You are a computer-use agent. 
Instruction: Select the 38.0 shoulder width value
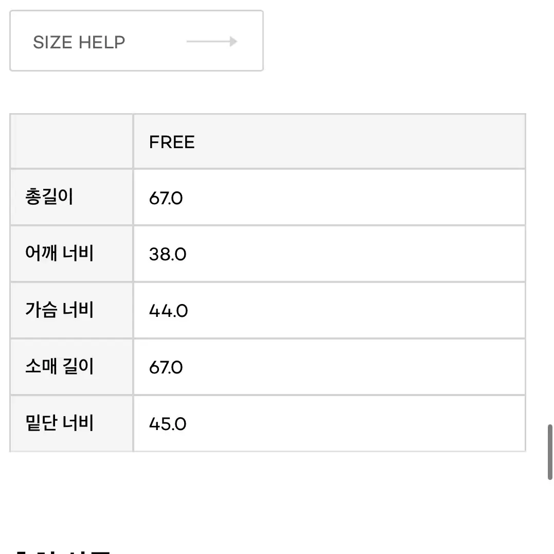click(168, 254)
